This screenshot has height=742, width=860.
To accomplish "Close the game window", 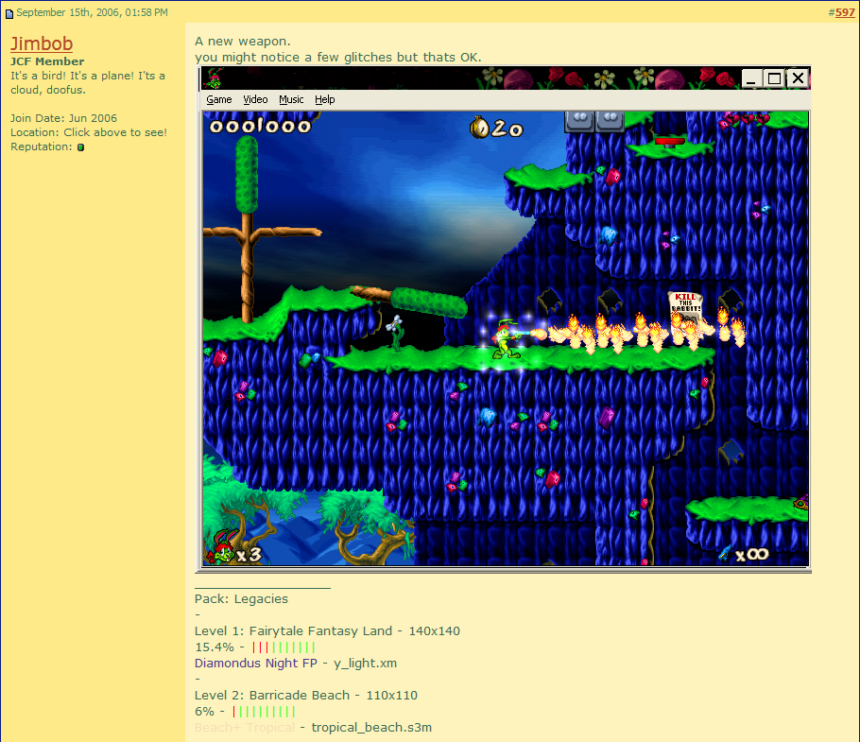I will click(x=798, y=78).
